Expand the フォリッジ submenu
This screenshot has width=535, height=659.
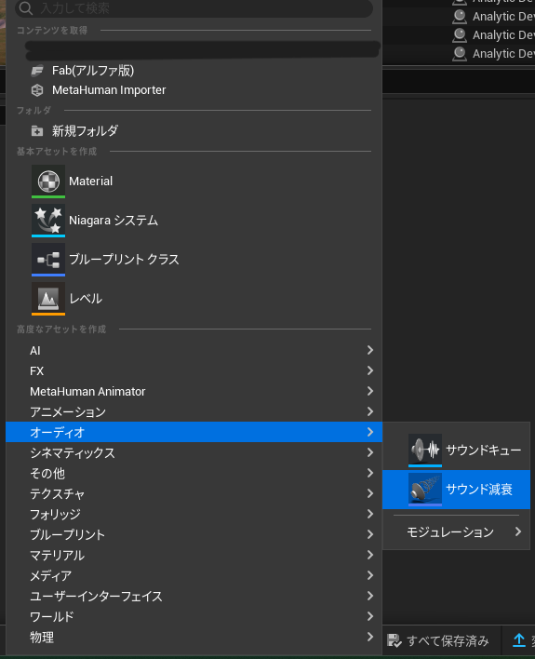pyautogui.click(x=194, y=514)
